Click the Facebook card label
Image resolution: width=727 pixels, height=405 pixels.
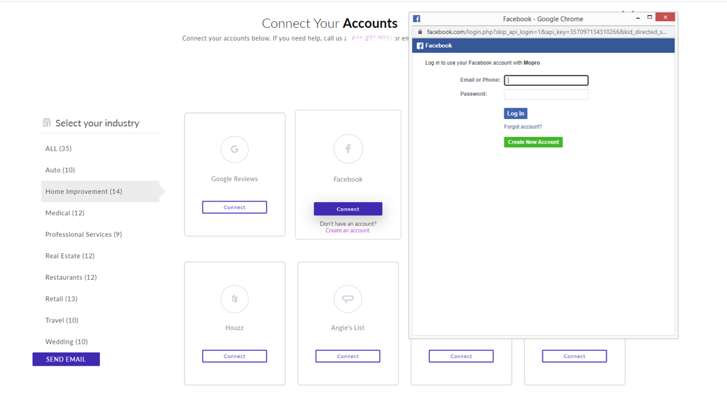click(348, 179)
